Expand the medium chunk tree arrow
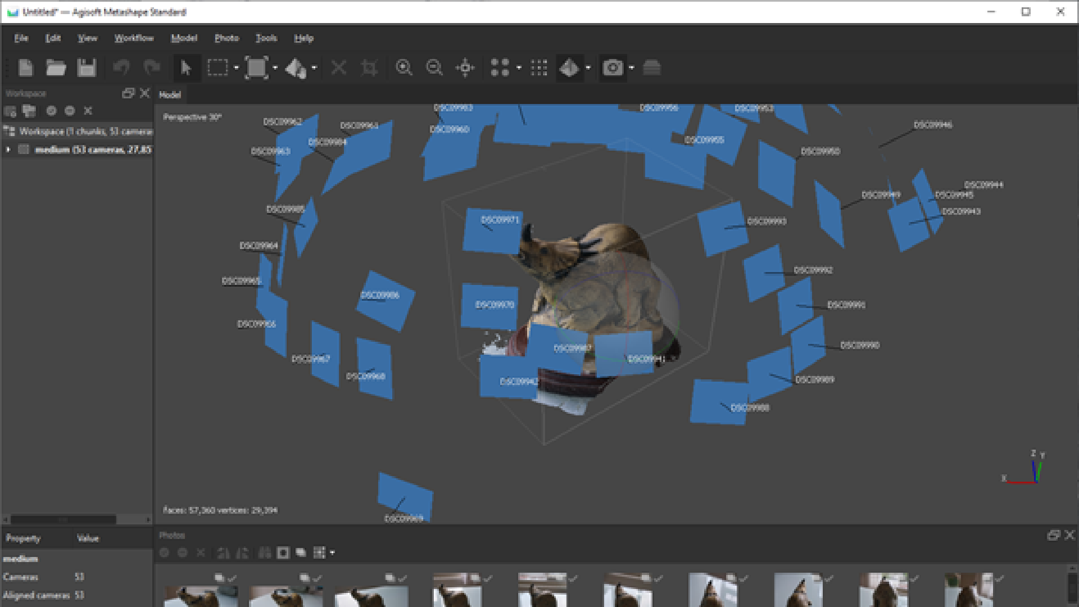The width and height of the screenshot is (1079, 607). (x=8, y=150)
